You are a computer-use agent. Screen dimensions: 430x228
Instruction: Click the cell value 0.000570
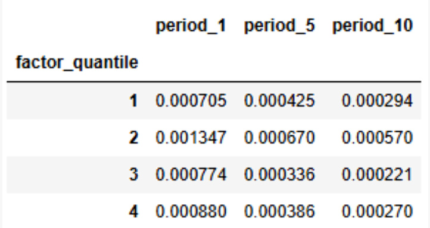[377, 138]
